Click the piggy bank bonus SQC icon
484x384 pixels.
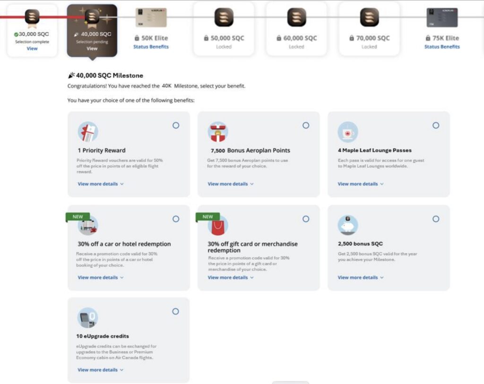348,225
